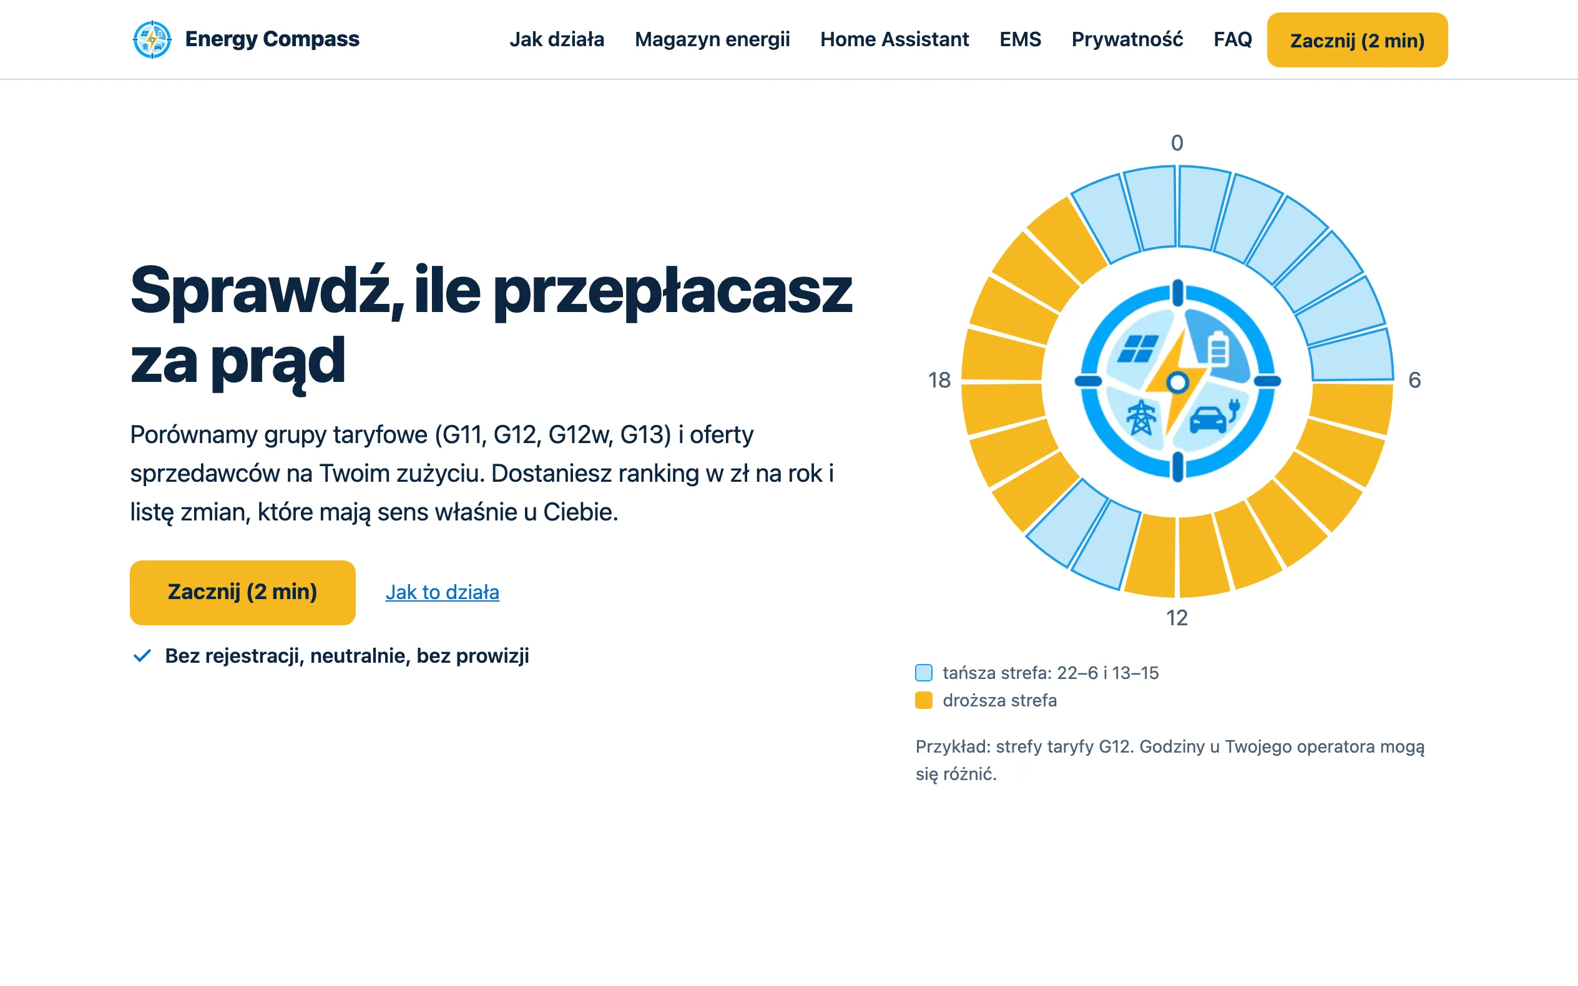
Task: Open the Jak działa menu item
Action: tap(557, 40)
